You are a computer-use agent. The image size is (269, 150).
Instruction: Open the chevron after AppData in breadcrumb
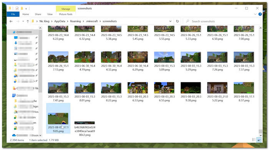click(68, 21)
